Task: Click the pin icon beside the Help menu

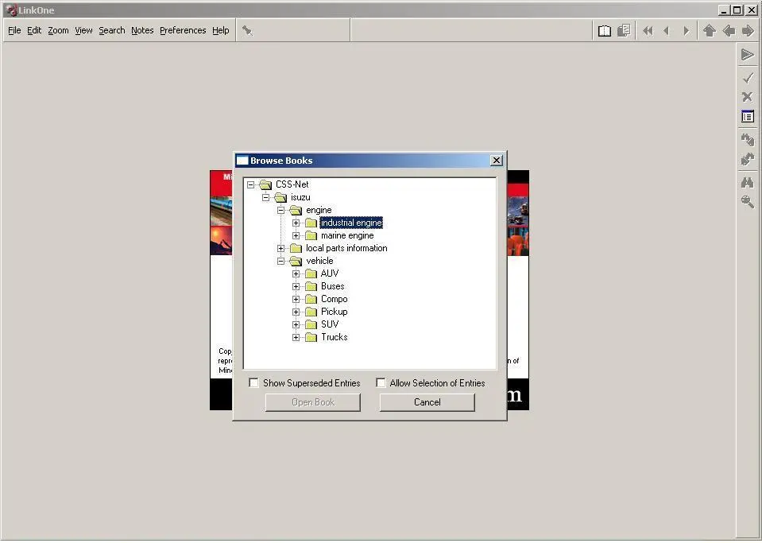Action: [x=247, y=31]
